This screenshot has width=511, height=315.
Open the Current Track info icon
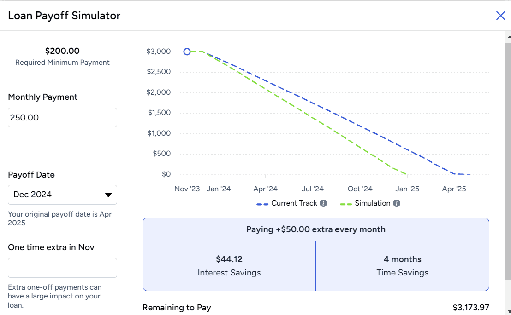(x=323, y=204)
